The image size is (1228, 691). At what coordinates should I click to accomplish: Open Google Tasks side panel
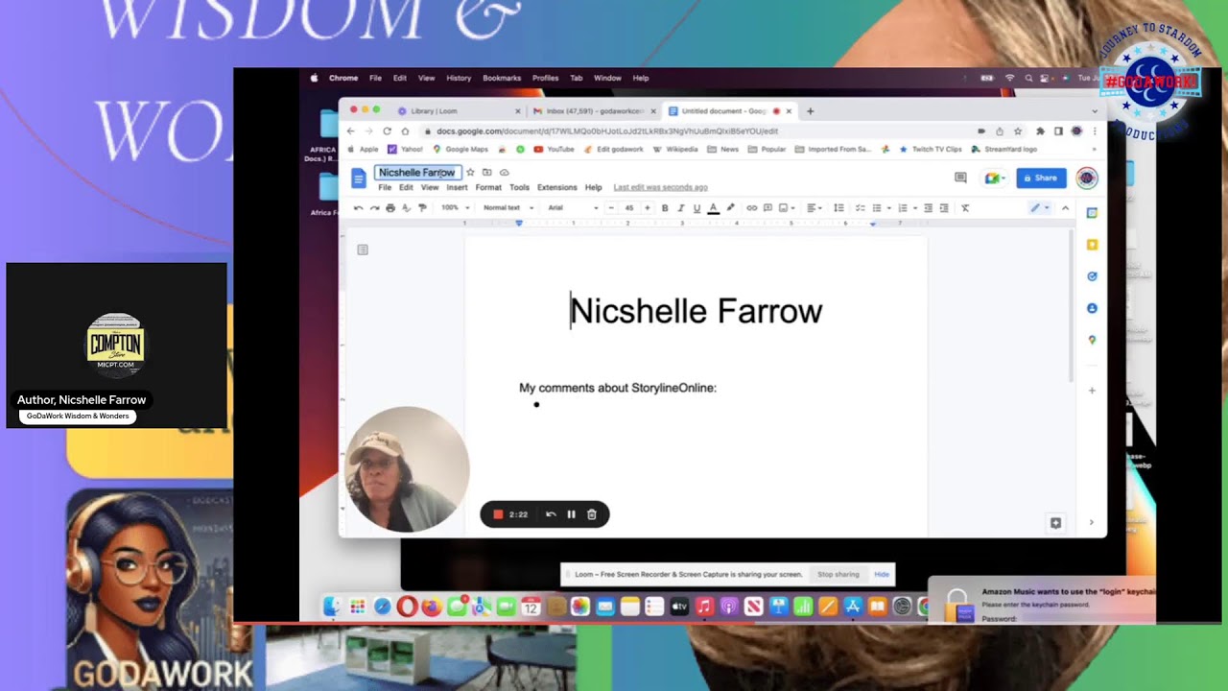[x=1092, y=276]
